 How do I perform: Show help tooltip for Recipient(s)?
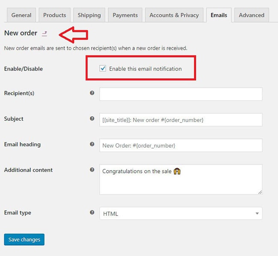tap(92, 93)
